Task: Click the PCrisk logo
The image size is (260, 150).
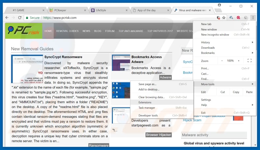Action: (24, 31)
